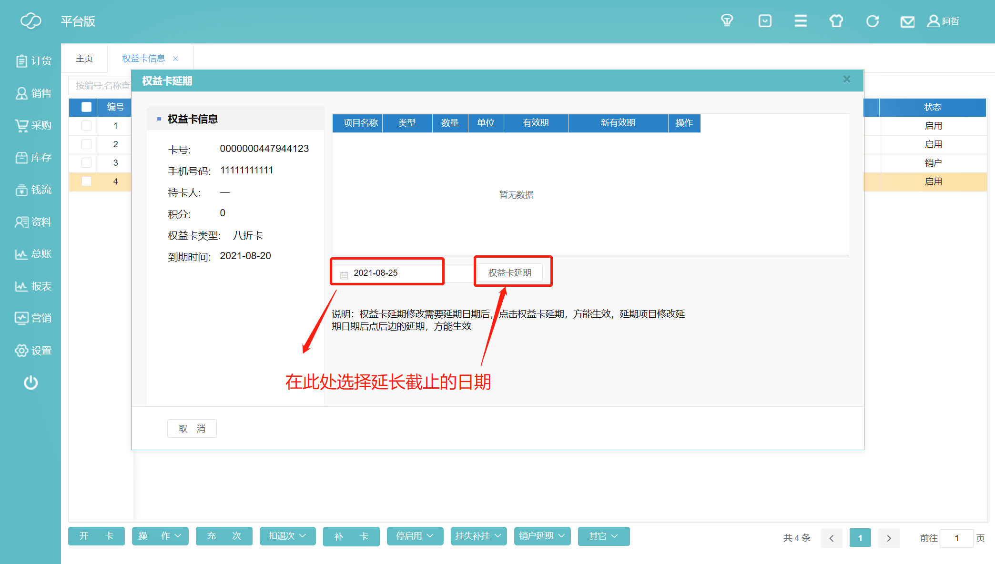Image resolution: width=995 pixels, height=564 pixels.
Task: Select the 权益卡信息 tab
Action: click(x=143, y=59)
